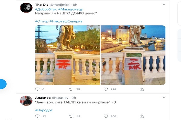Screen dimensions: 181x120
Task: Retweet Апасиев's tweet with 48 retweets
Action: point(71,116)
